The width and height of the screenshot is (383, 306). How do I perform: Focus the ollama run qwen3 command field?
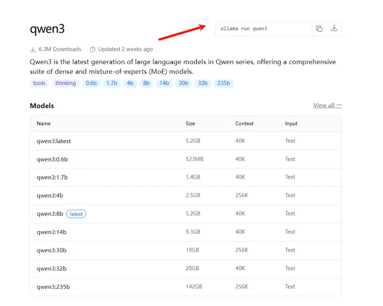[264, 29]
